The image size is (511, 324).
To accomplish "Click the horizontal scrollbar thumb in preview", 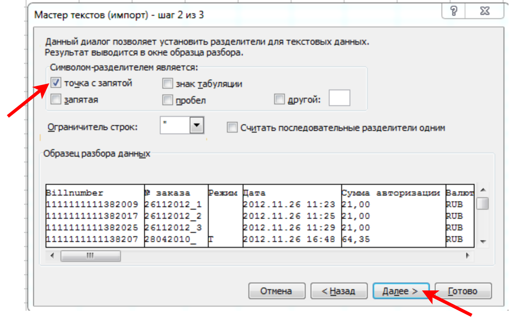I will point(91,256).
